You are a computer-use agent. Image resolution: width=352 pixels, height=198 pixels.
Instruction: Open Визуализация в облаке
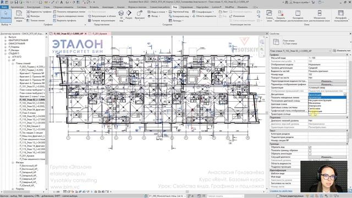pos(102,16)
